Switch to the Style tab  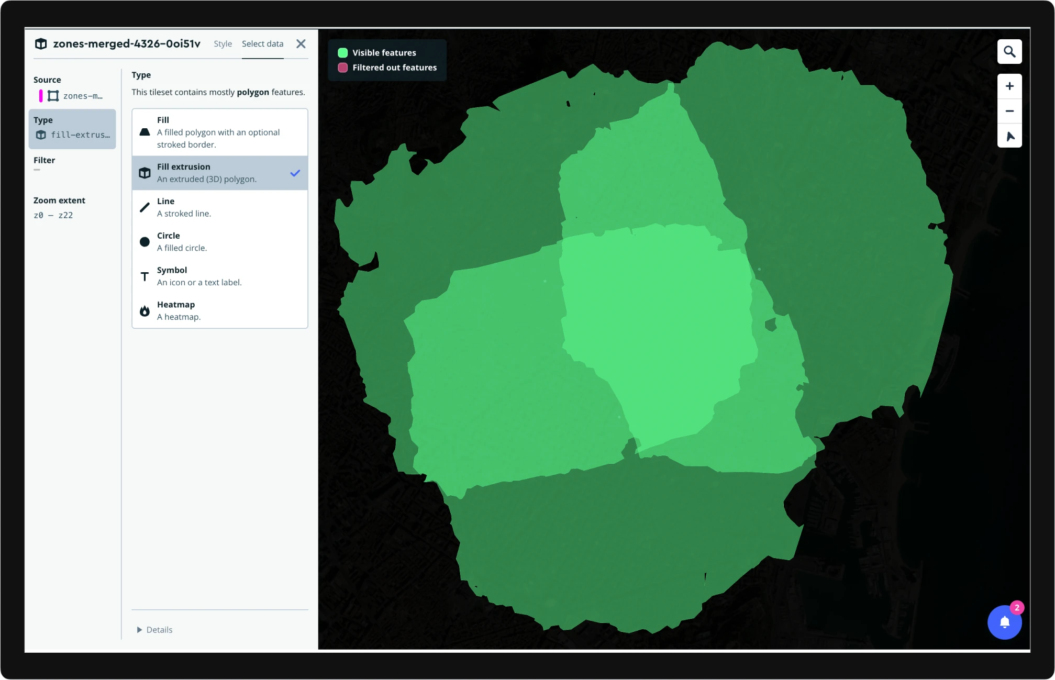[223, 44]
